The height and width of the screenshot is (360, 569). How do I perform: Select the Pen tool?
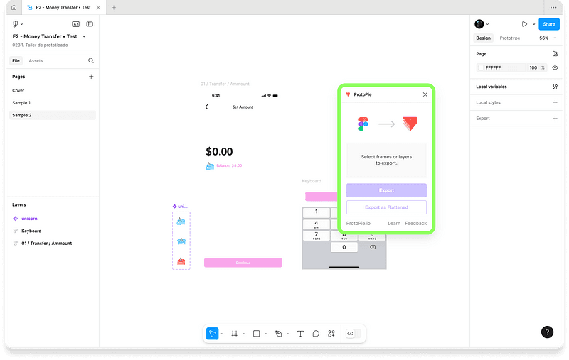(278, 334)
